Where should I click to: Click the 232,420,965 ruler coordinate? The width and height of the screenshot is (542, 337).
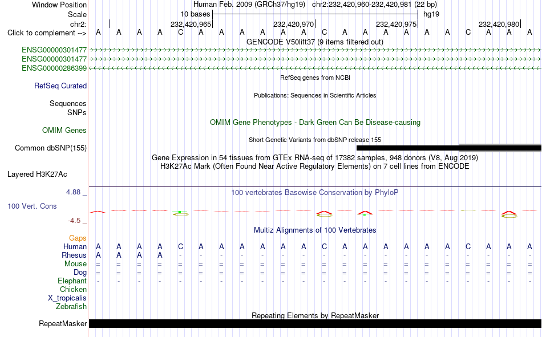(x=191, y=24)
